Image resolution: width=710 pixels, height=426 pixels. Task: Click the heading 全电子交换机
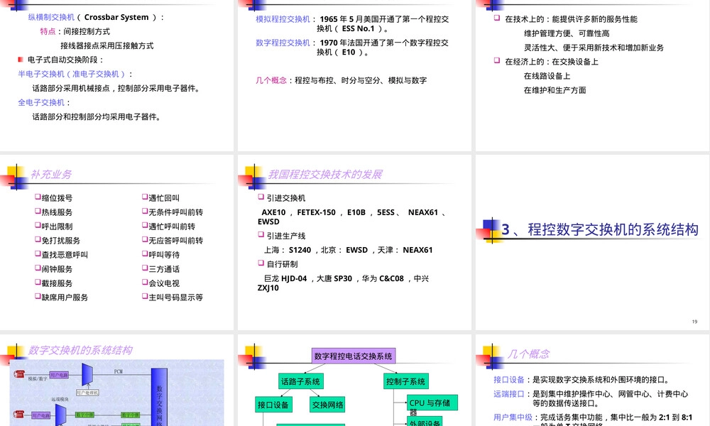(41, 103)
